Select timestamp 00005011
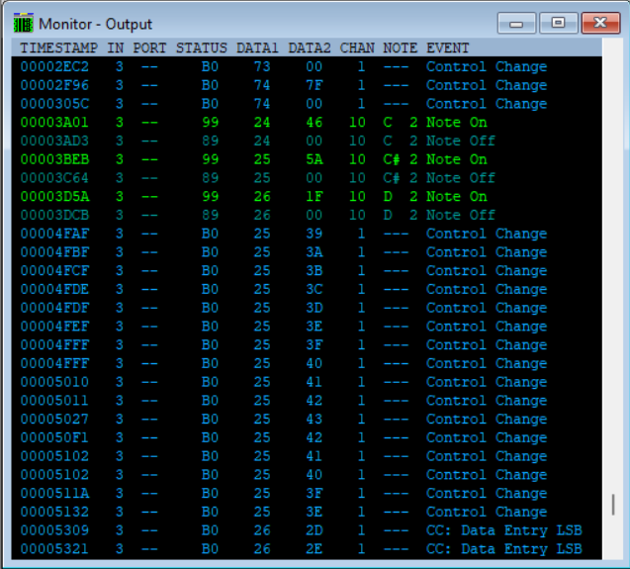Image resolution: width=630 pixels, height=569 pixels. coord(54,400)
